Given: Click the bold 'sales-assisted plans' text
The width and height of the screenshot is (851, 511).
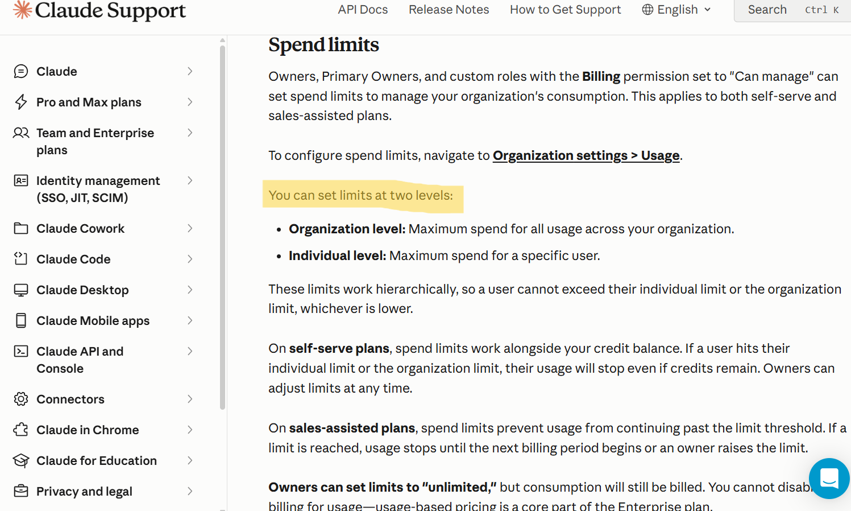Looking at the screenshot, I should point(352,428).
